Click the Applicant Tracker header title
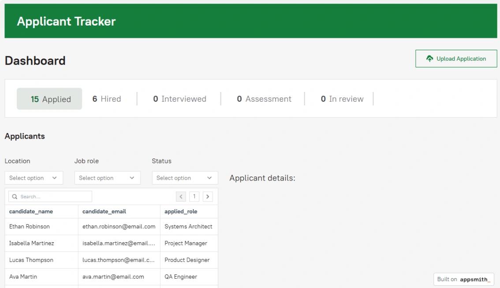Screen dimensions: 500x288 click(x=66, y=21)
